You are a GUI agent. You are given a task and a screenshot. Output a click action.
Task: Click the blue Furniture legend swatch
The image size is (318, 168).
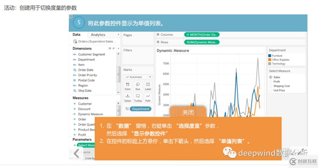pos(269,56)
